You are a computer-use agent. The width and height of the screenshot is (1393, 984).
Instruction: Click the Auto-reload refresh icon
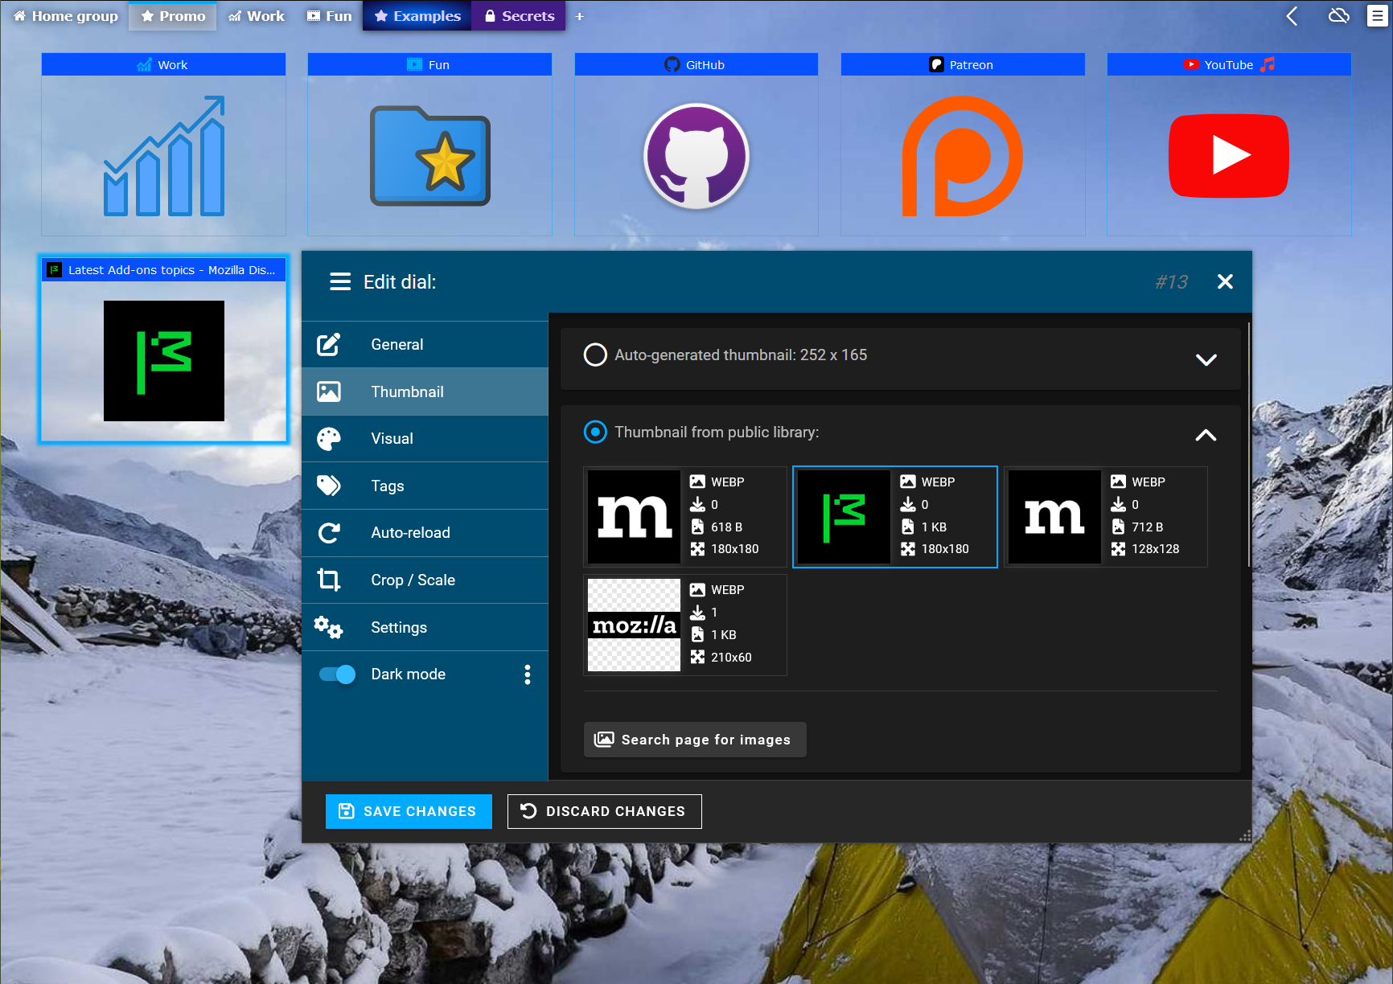coord(329,533)
